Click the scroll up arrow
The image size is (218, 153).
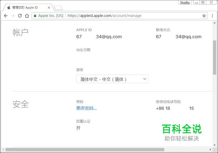pyautogui.click(x=215, y=23)
